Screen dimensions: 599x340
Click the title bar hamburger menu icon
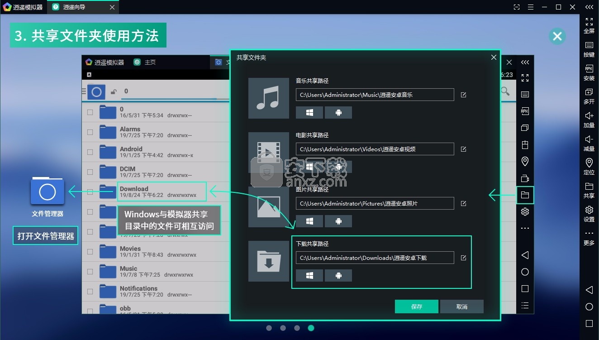[531, 7]
